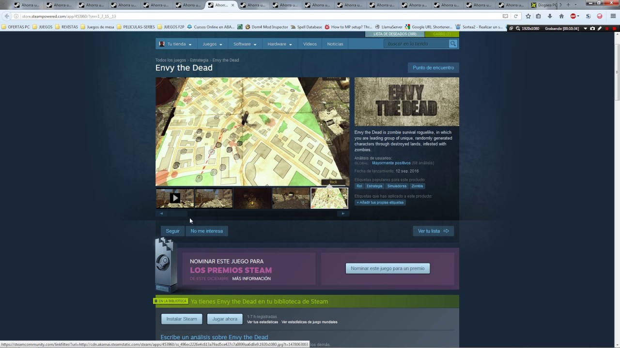
Task: Click the Ver tu lista button
Action: point(434,231)
